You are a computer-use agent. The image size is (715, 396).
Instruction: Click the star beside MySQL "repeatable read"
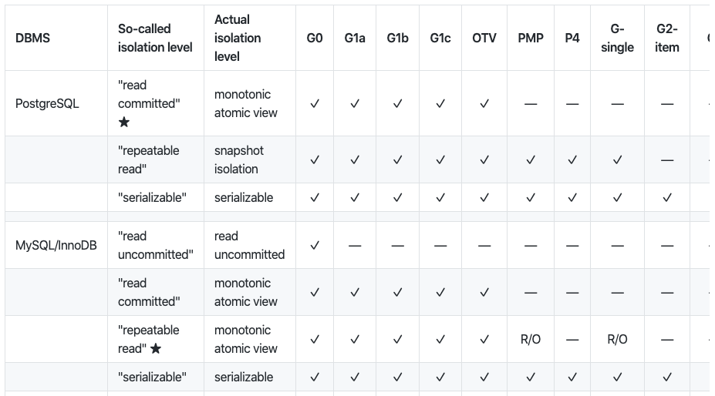pyautogui.click(x=156, y=349)
